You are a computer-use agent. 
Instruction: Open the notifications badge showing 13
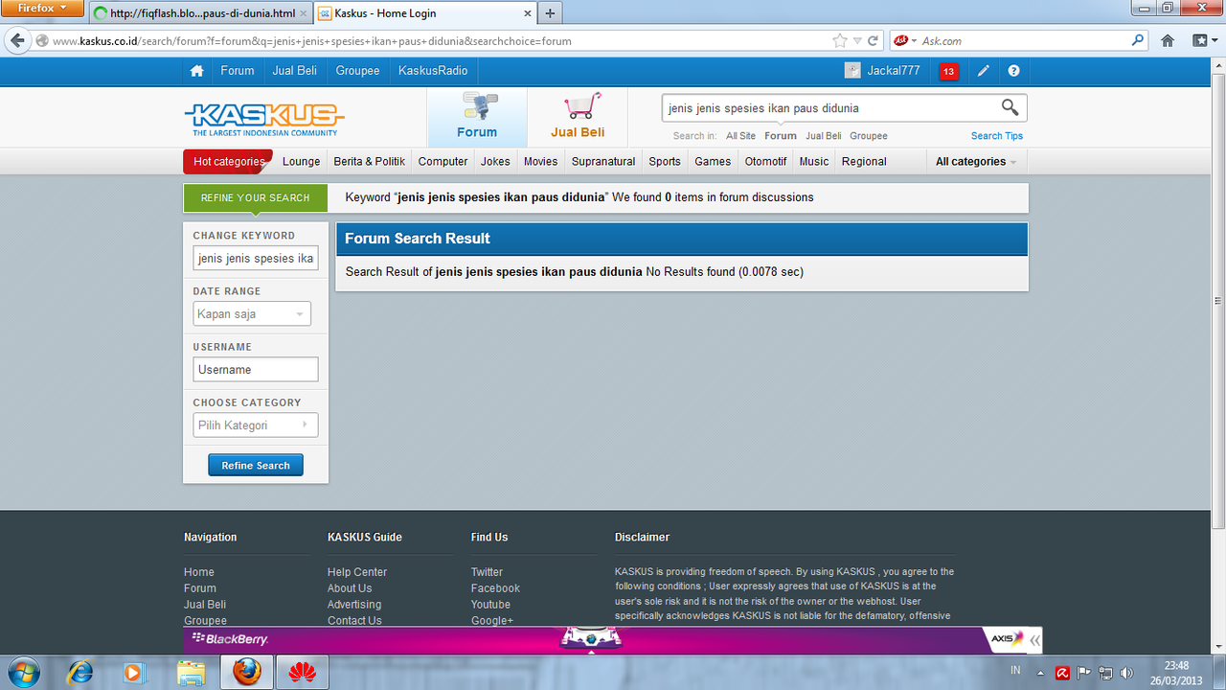pyautogui.click(x=949, y=72)
